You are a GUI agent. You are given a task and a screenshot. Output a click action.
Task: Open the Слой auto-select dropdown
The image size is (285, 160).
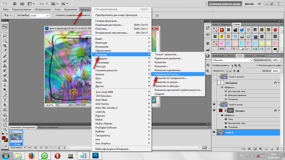click(40, 16)
